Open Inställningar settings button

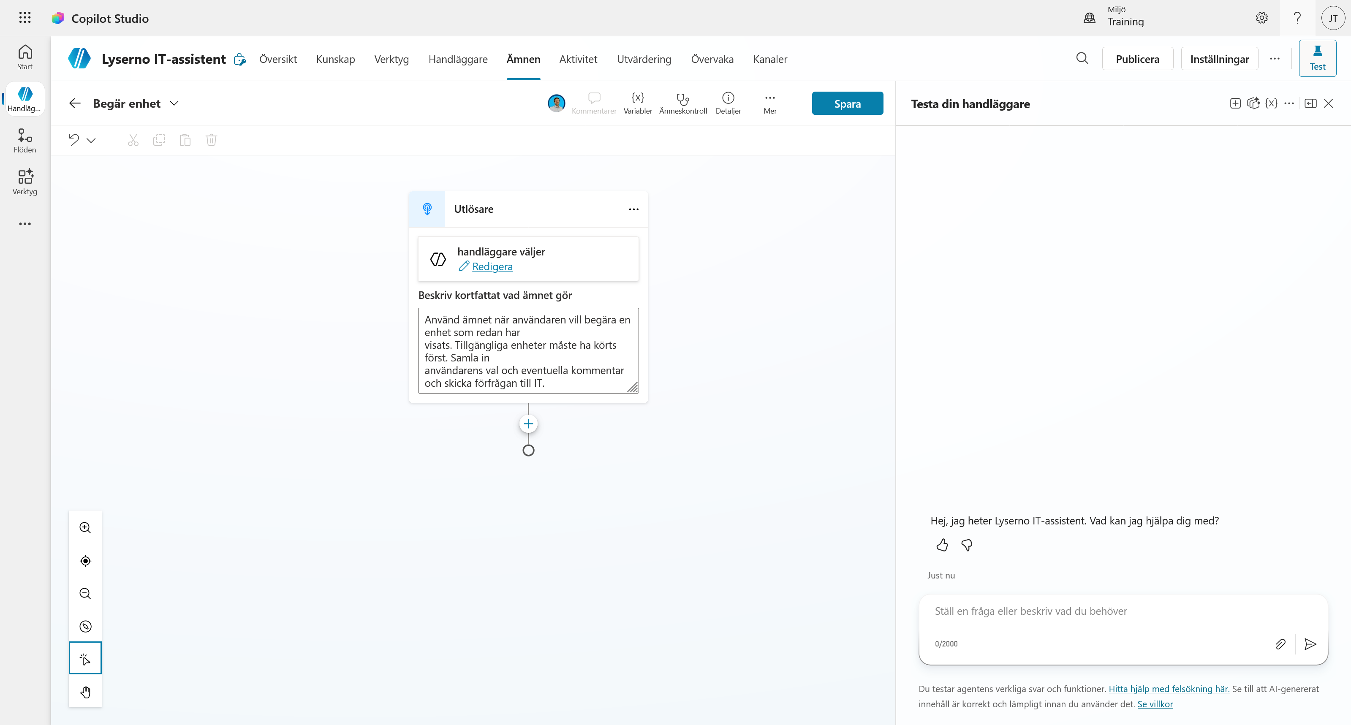[x=1219, y=59]
